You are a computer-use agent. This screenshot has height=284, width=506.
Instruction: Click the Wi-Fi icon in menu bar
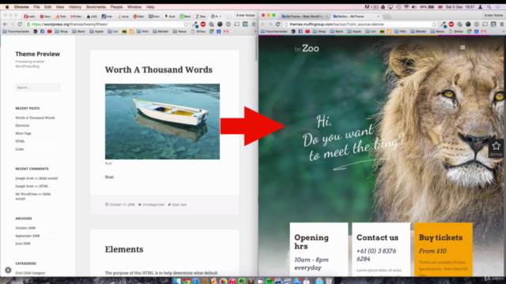point(406,7)
